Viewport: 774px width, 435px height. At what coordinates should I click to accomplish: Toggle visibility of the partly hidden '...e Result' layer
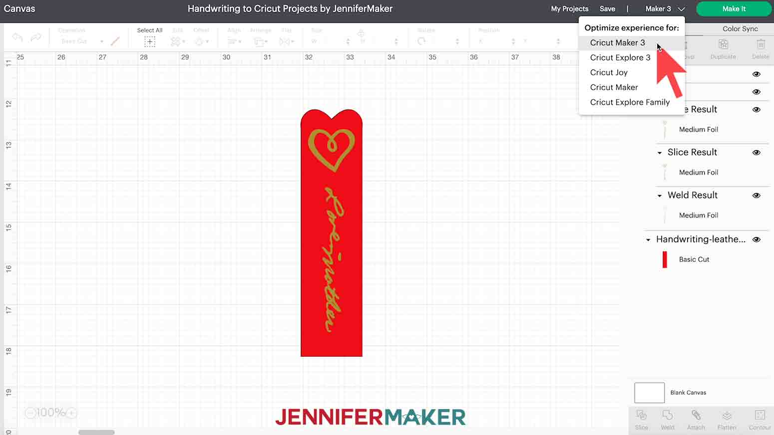pyautogui.click(x=757, y=110)
